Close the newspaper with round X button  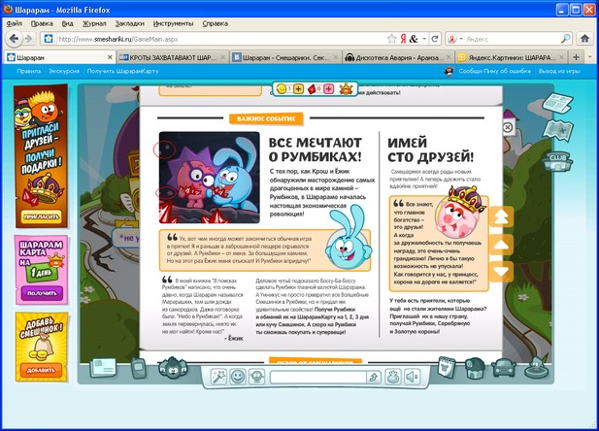click(508, 127)
